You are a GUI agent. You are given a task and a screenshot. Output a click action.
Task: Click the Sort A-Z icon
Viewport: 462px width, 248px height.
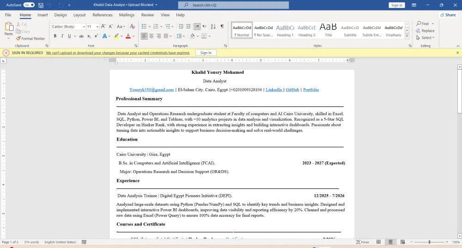coord(213,26)
